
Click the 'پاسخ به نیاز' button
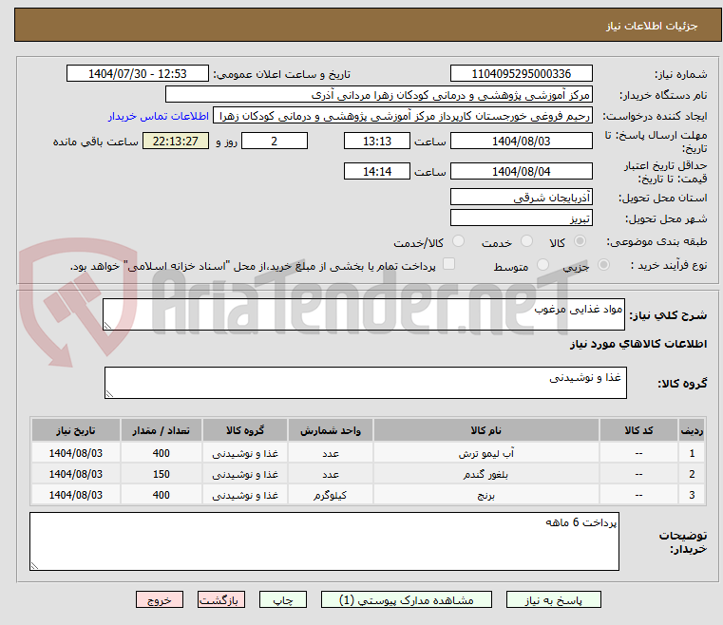553,599
